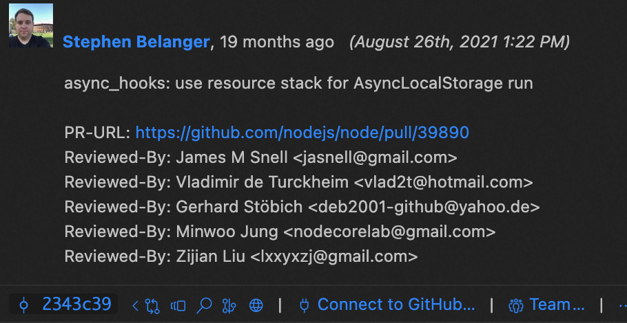Click Stephen Belanger's avatar photo
Viewport: 627px width, 323px height.
click(31, 25)
